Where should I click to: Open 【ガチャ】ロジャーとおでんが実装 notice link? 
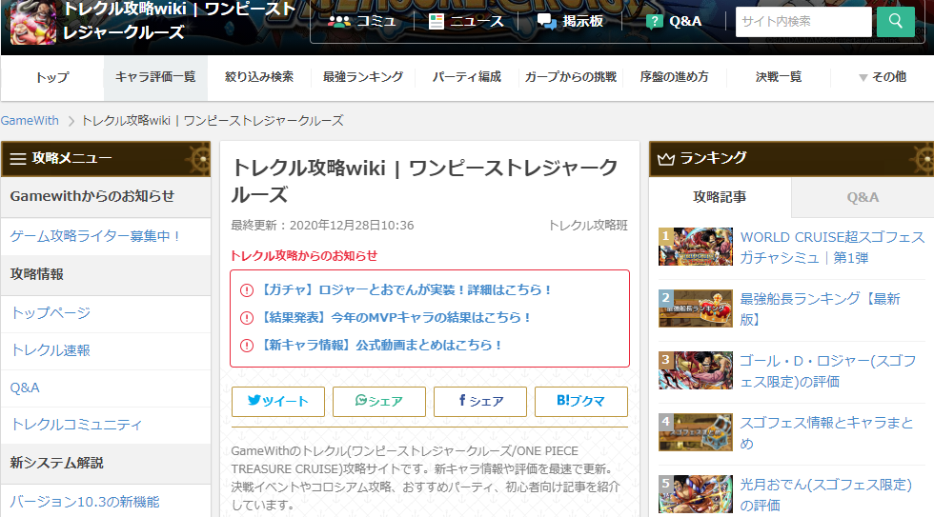click(x=405, y=289)
